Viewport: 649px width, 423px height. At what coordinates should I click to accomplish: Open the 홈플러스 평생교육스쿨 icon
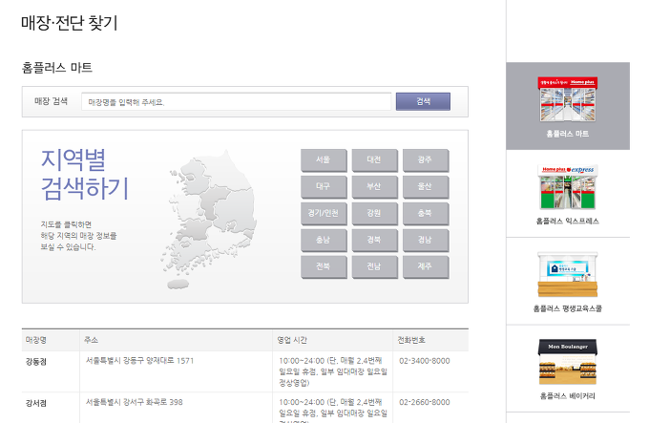568,274
